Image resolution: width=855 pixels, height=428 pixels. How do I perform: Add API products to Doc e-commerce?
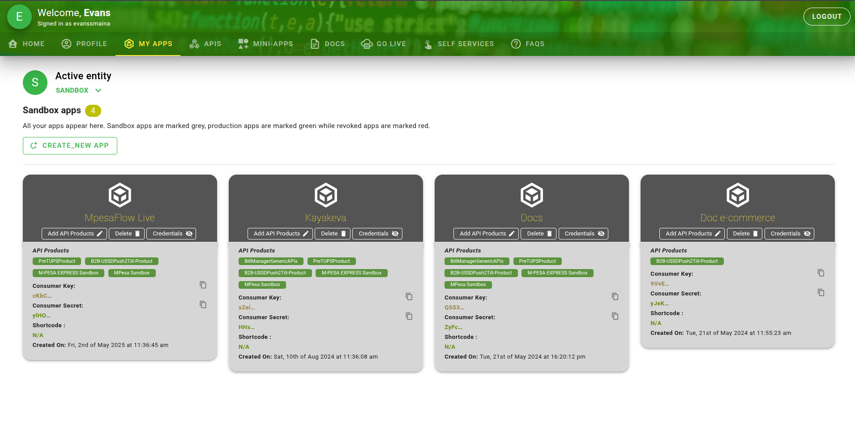click(692, 234)
